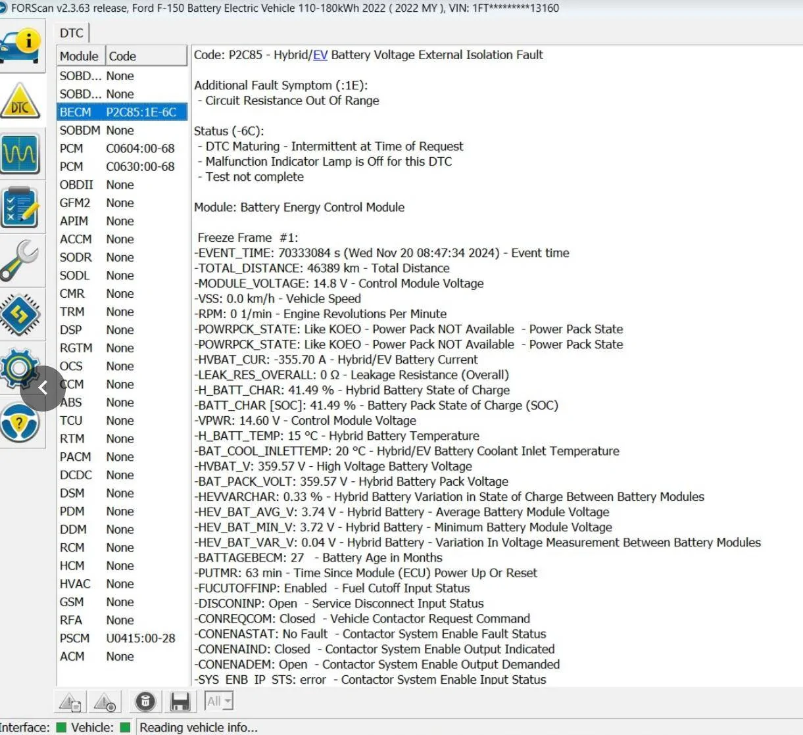Click the CONENASTAT No Fault line
Screen dimensions: 803x735
[370, 634]
